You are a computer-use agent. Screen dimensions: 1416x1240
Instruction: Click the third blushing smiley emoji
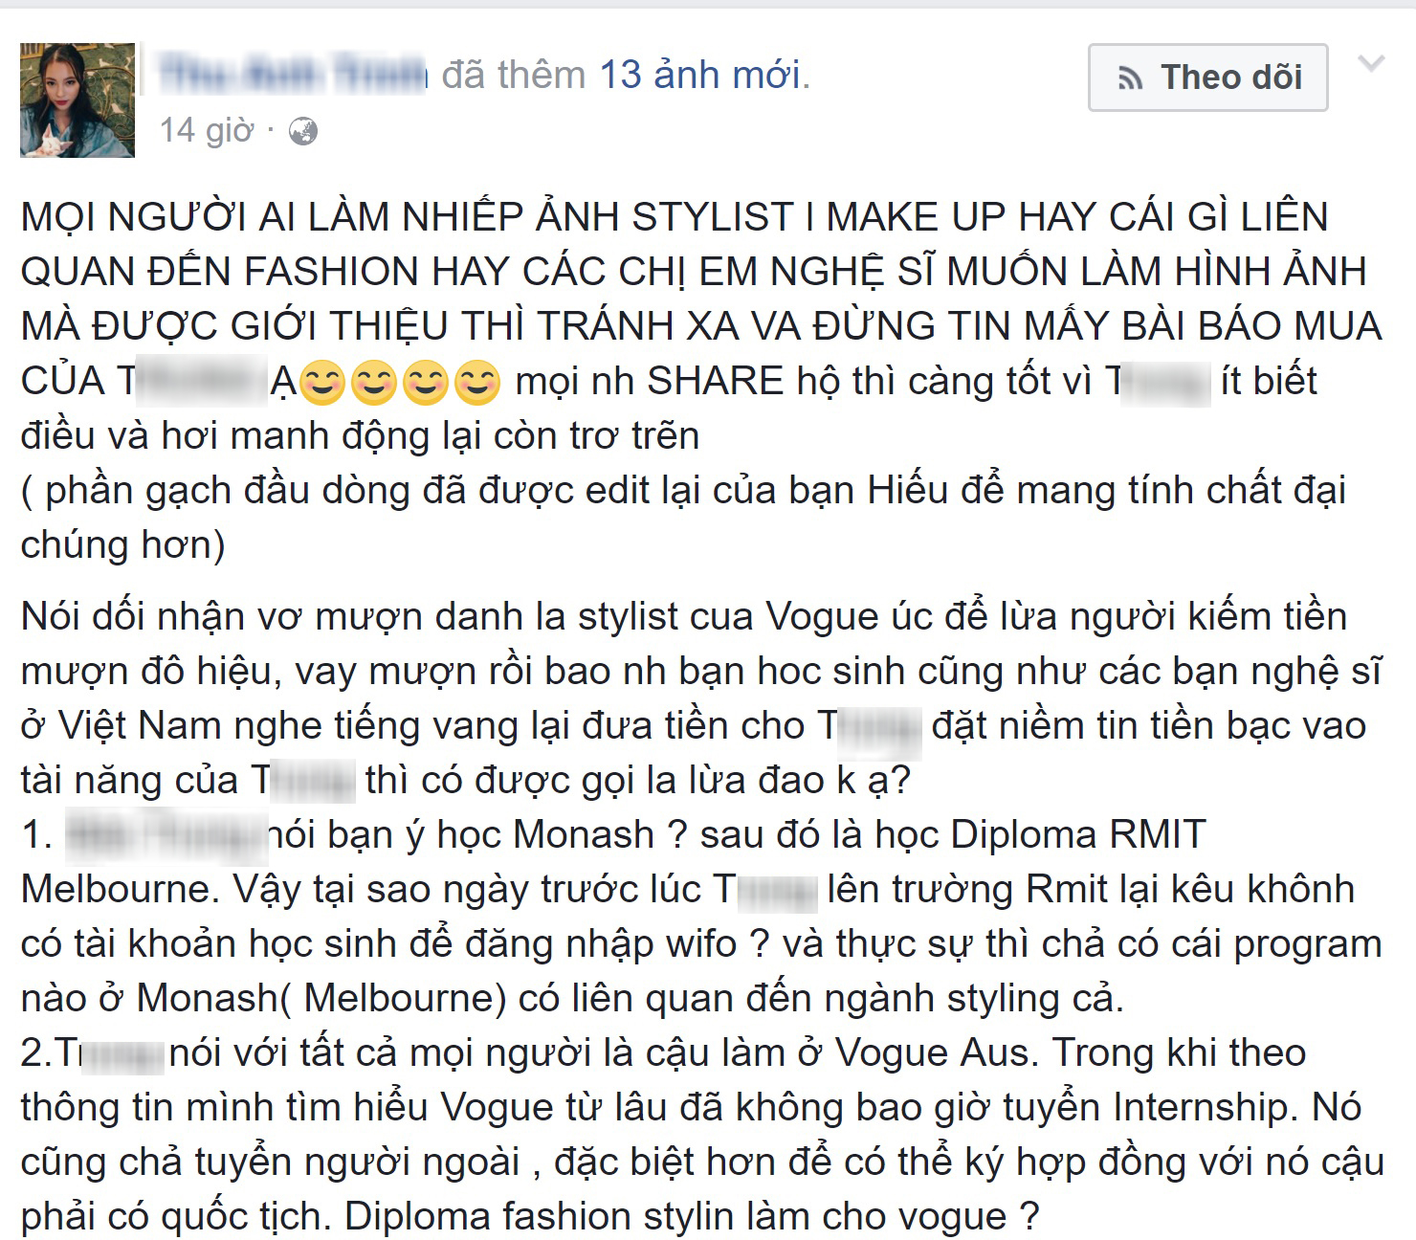click(426, 382)
